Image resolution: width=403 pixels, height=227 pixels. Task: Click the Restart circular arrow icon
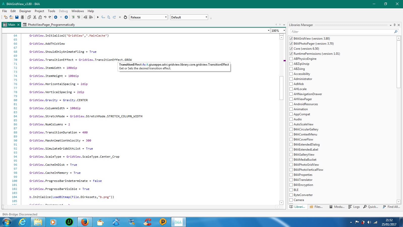coord(125,17)
